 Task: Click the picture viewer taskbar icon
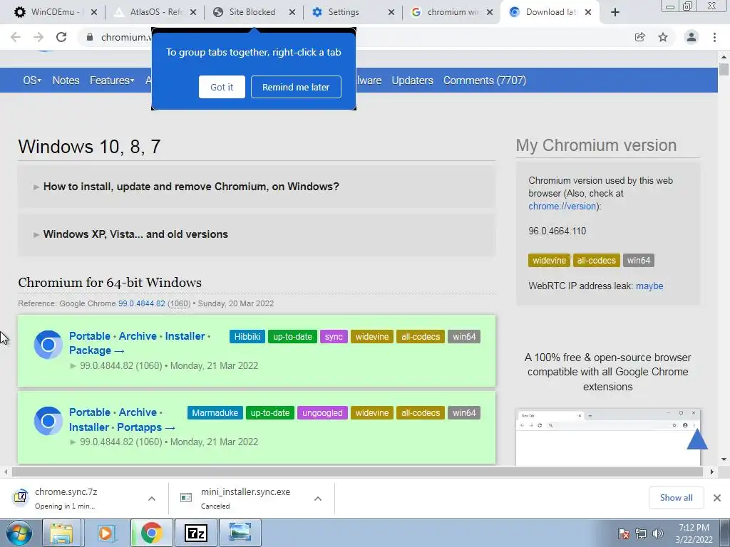pos(240,533)
